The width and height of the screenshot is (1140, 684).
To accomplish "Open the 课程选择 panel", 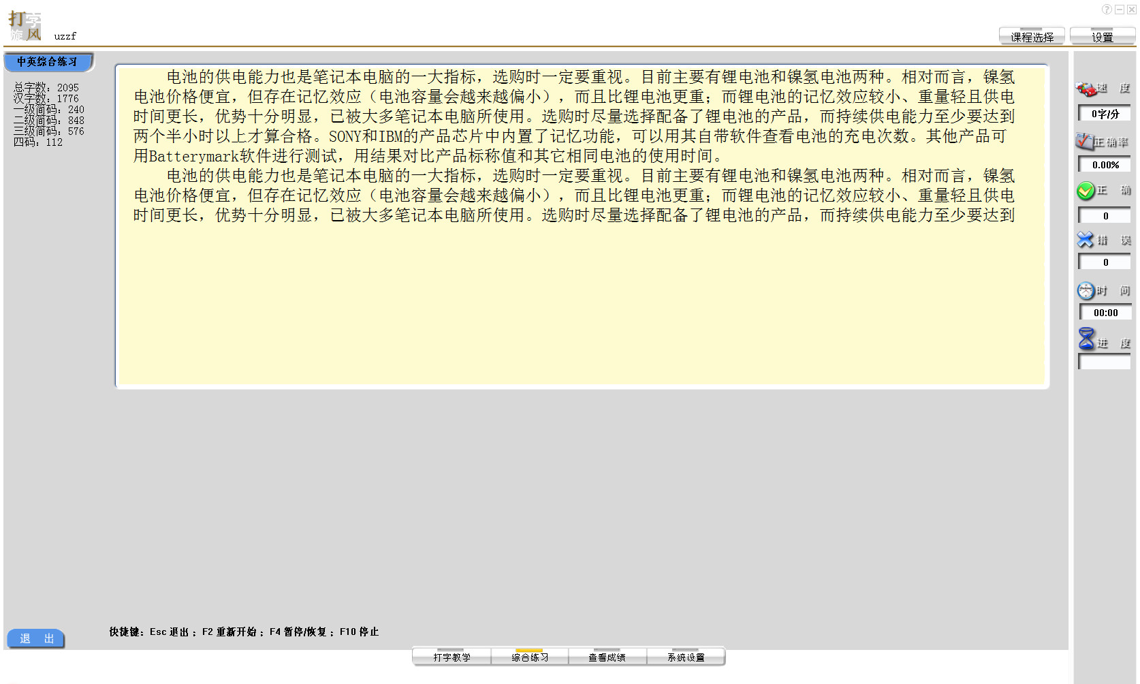I will coord(1030,35).
